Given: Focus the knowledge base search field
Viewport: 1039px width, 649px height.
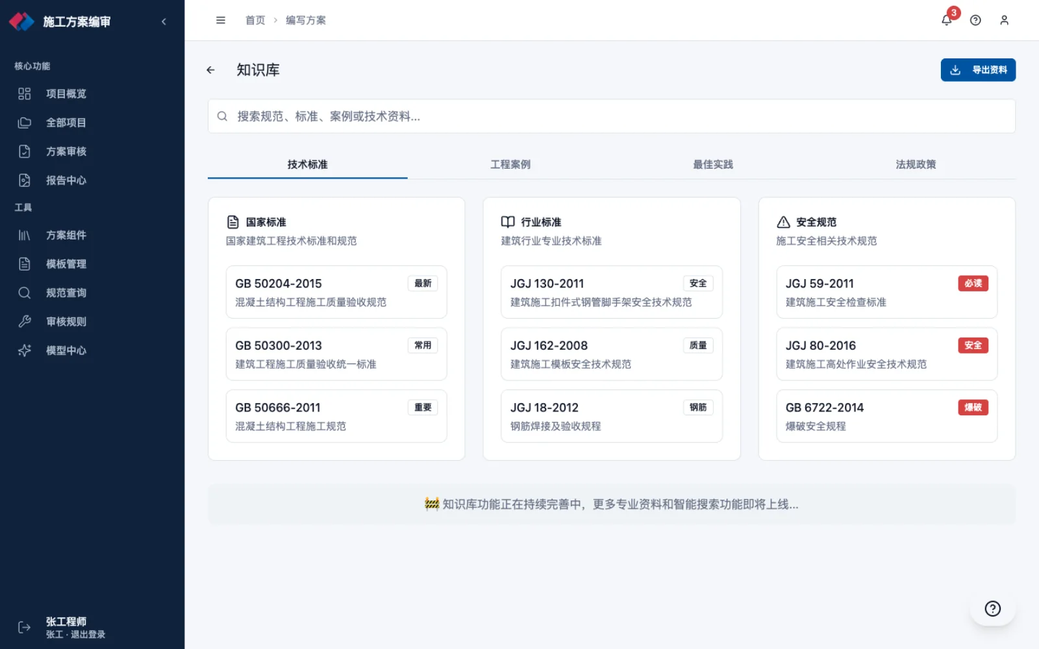Looking at the screenshot, I should (x=612, y=116).
